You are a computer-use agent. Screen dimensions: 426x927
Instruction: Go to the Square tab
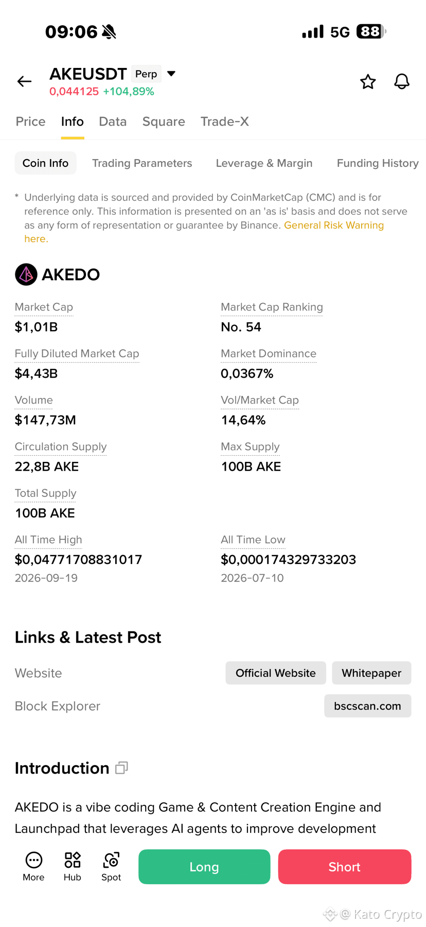pos(164,122)
